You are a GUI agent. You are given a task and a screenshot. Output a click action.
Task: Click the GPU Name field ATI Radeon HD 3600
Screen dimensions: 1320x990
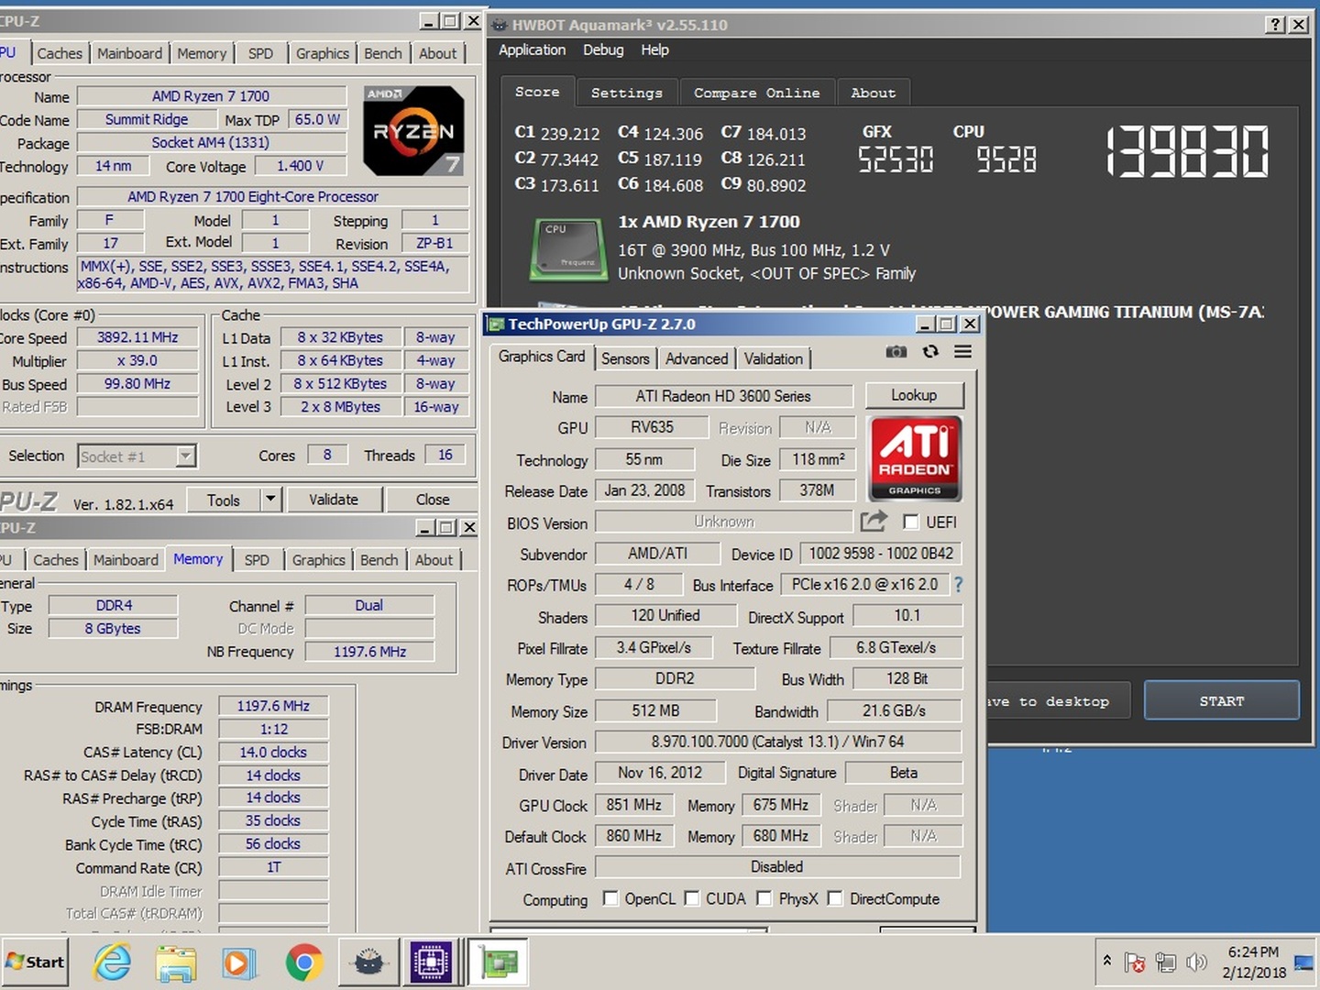coord(723,396)
